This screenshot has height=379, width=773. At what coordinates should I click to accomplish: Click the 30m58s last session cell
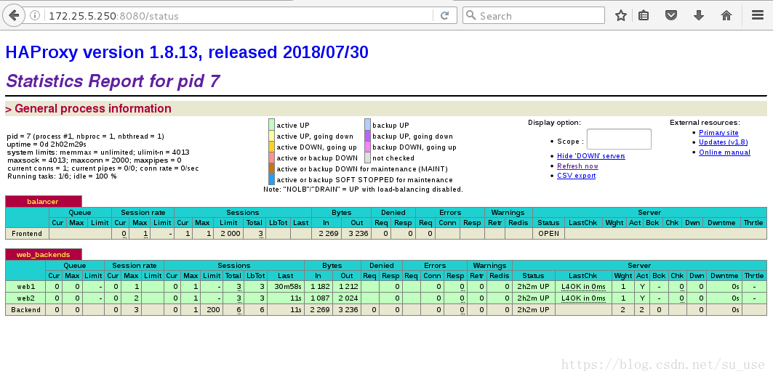286,287
